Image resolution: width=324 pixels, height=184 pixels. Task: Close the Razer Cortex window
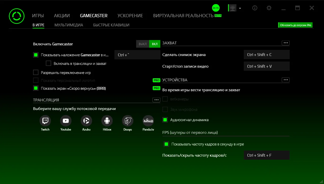point(312,8)
